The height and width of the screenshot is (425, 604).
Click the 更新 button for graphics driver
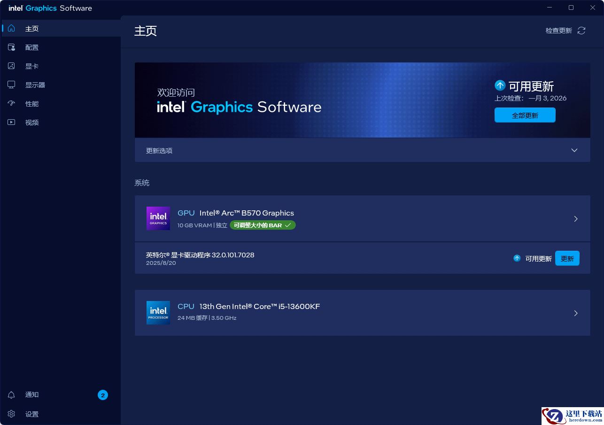tap(567, 258)
